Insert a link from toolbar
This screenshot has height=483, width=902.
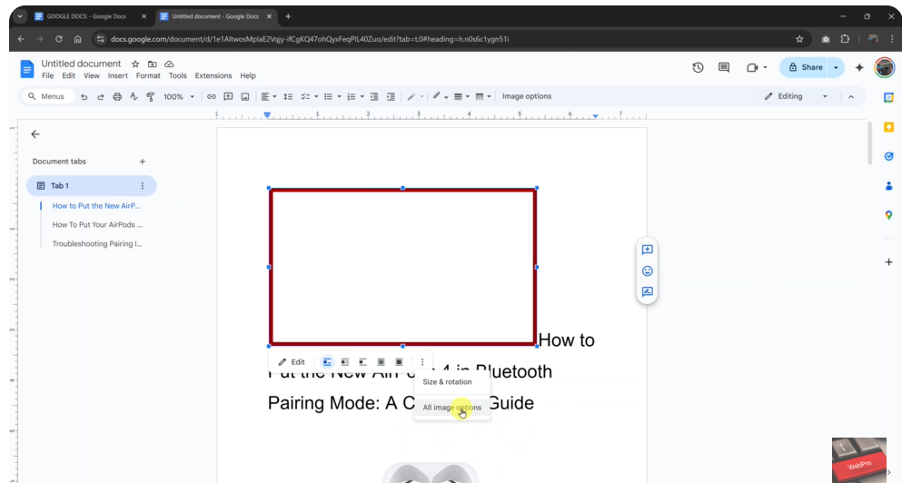(x=211, y=96)
